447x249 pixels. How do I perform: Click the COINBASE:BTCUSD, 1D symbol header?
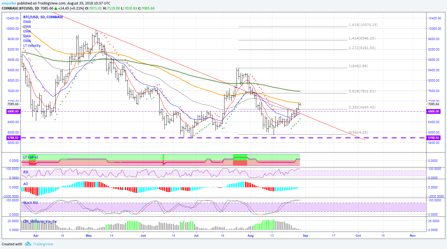(x=20, y=8)
